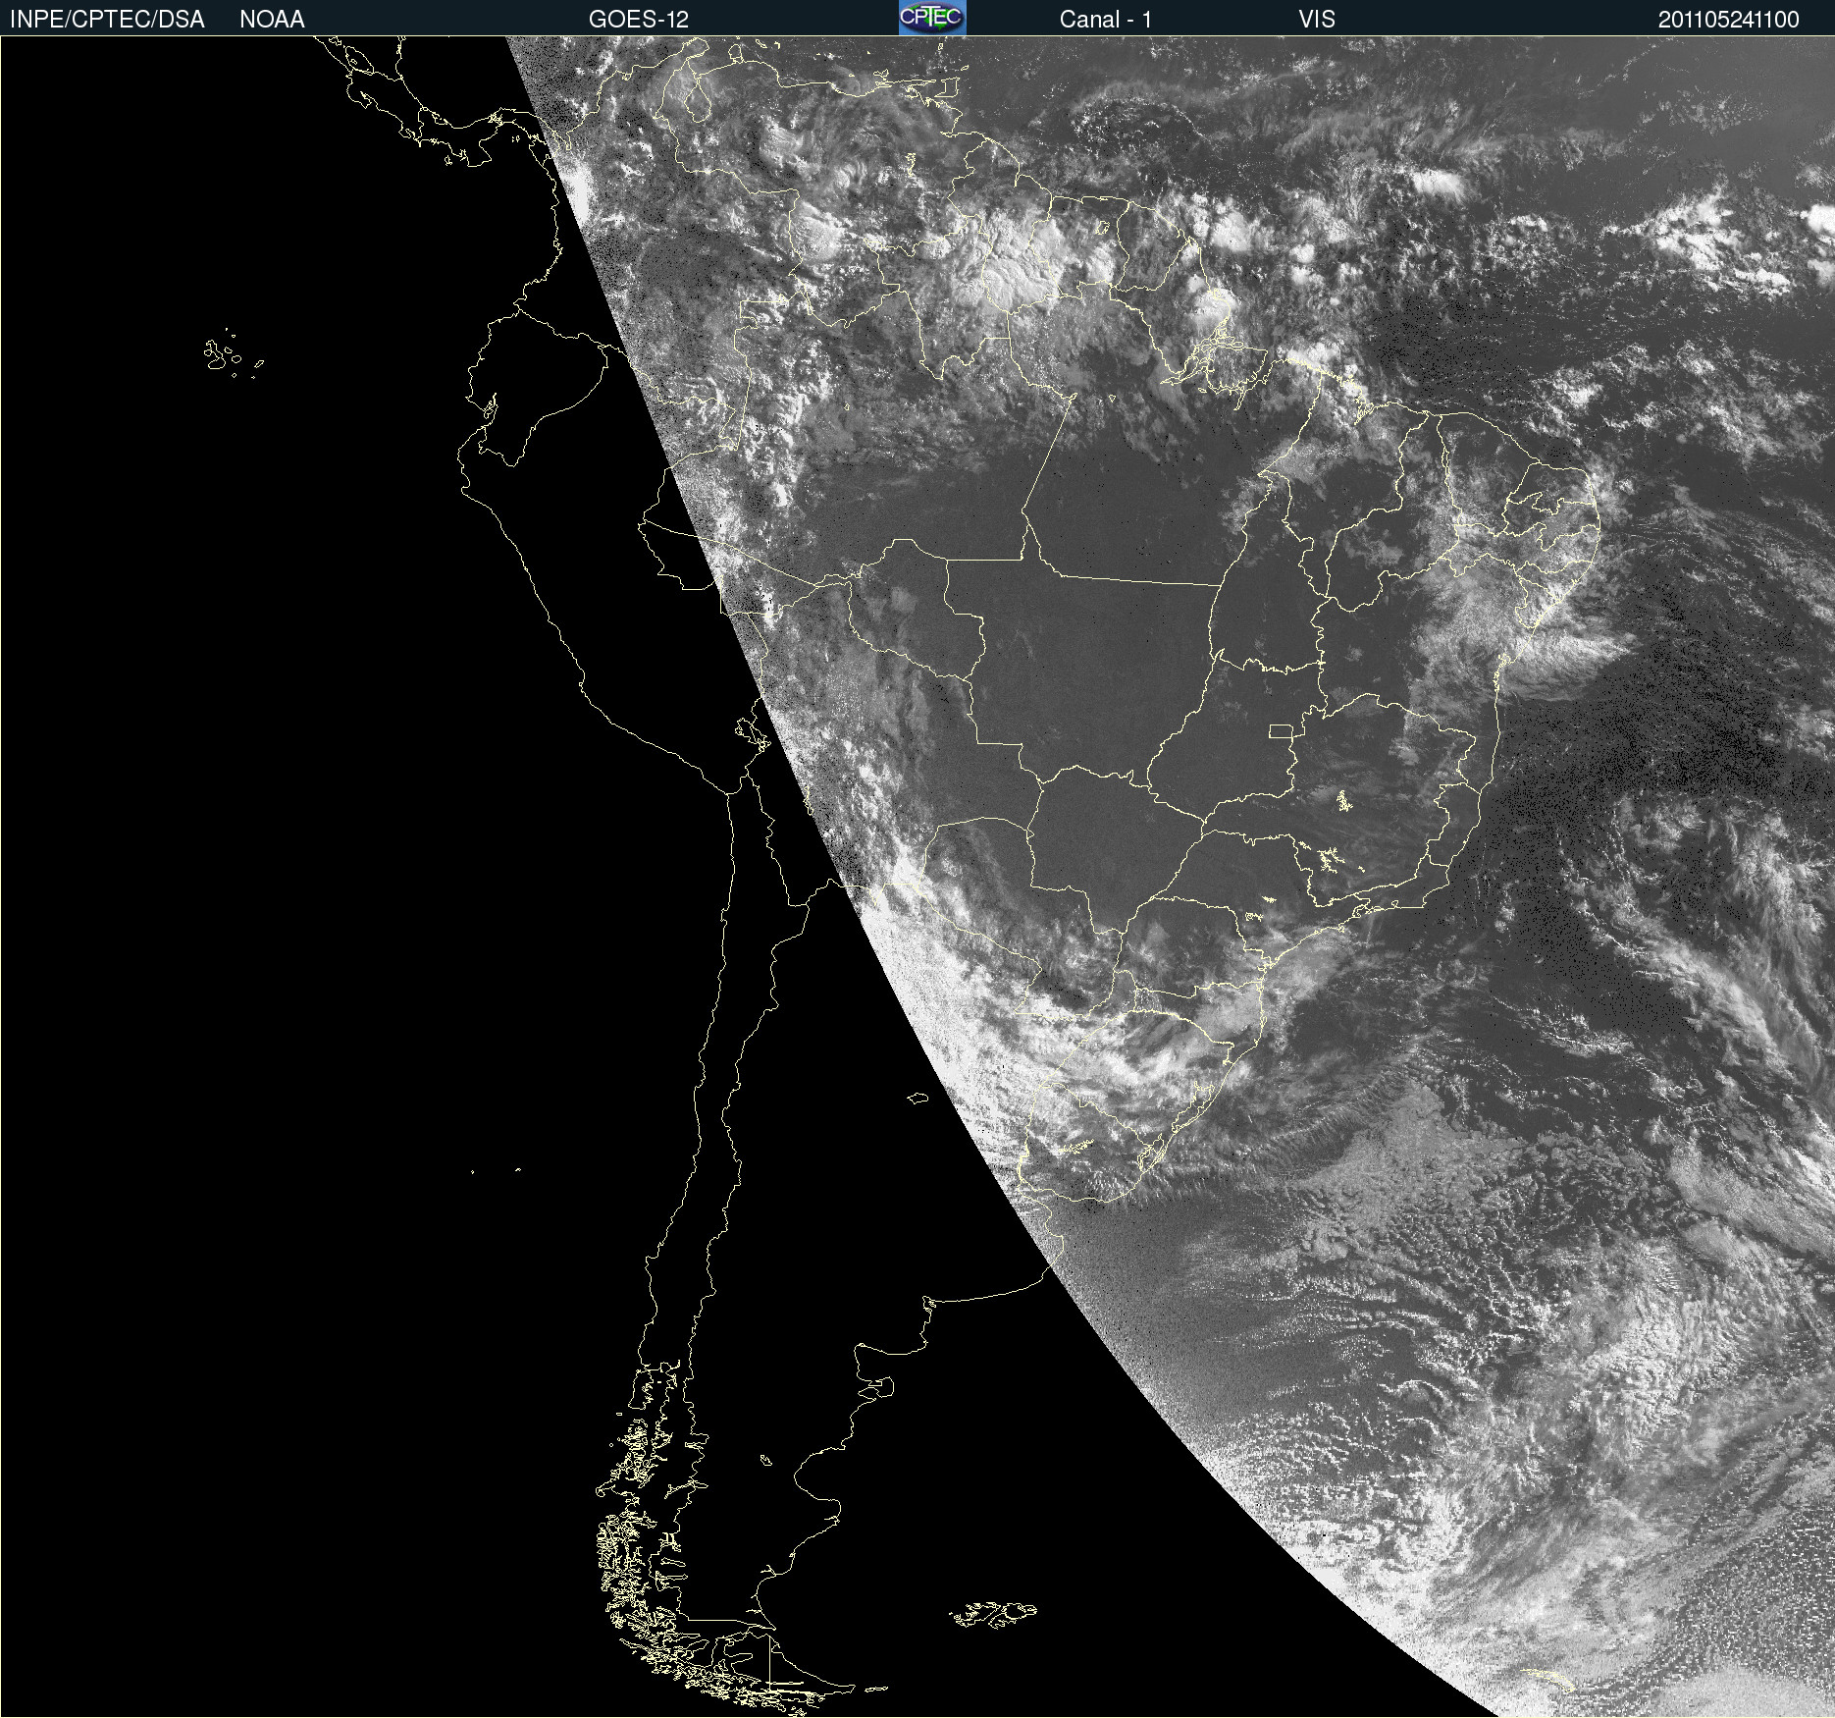The width and height of the screenshot is (1835, 1718).
Task: Click the 201105241100 timestamp
Action: (1729, 20)
